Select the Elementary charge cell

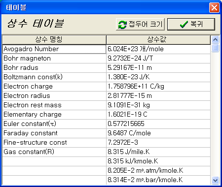(x=54, y=115)
